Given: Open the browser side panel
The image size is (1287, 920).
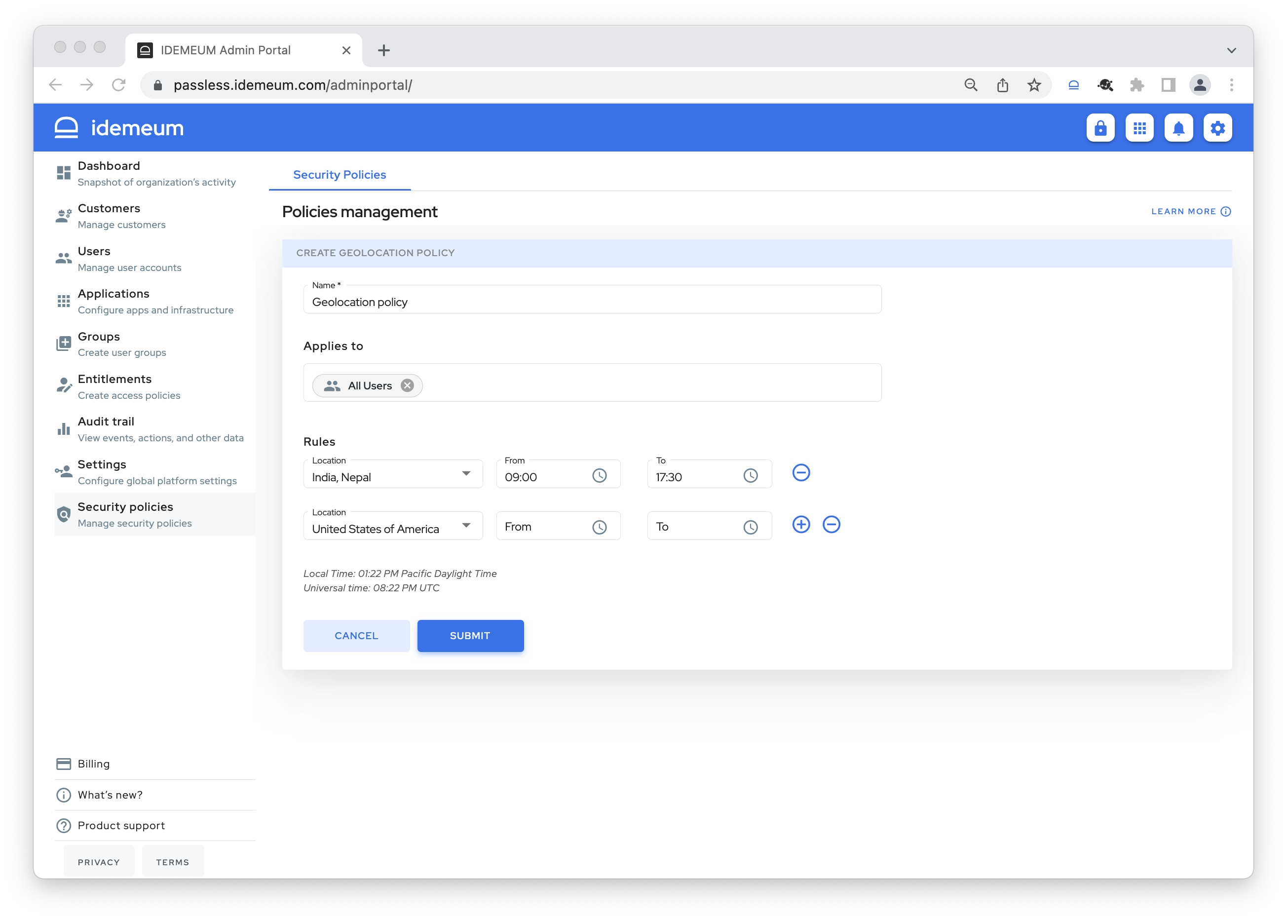Looking at the screenshot, I should (x=1168, y=85).
